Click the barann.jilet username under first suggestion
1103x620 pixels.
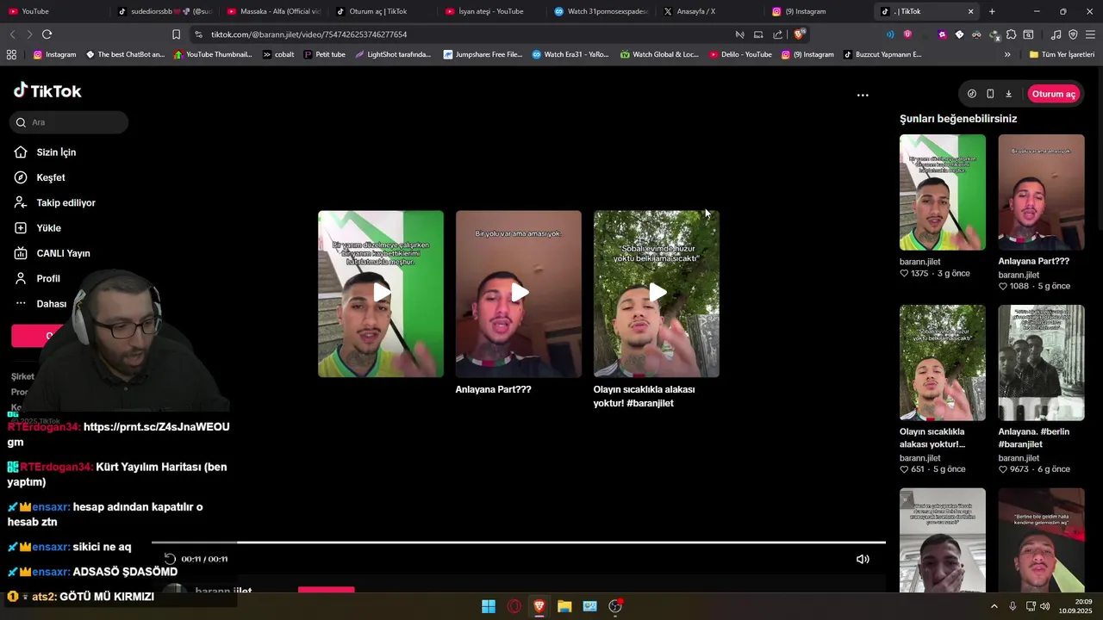point(920,262)
